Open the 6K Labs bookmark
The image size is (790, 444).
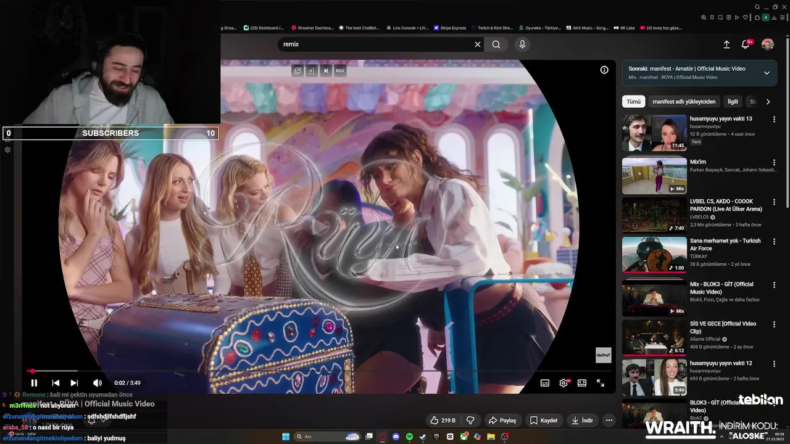(x=623, y=28)
